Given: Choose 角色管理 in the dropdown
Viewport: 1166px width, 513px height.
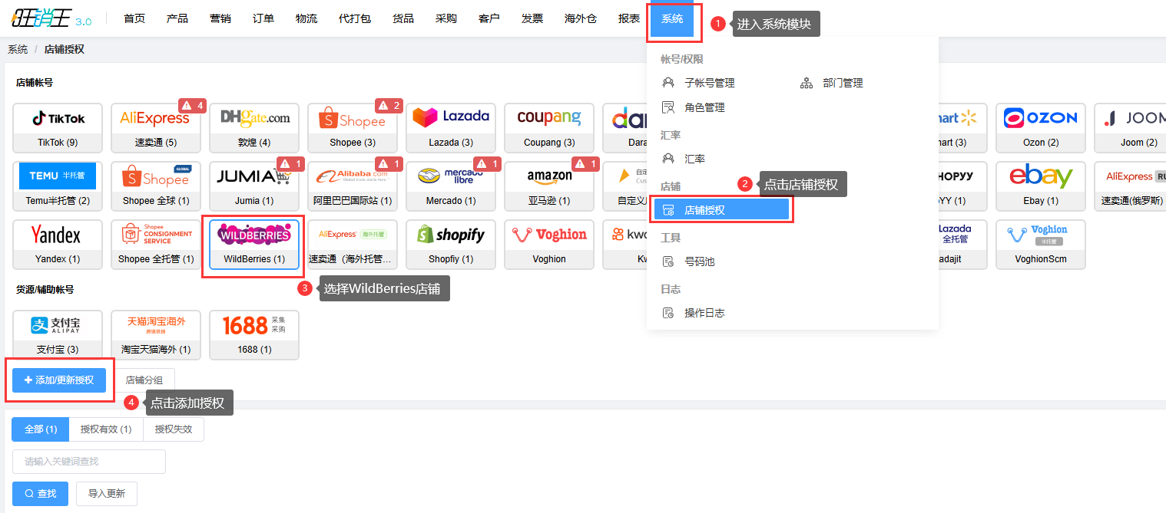Looking at the screenshot, I should [x=704, y=107].
